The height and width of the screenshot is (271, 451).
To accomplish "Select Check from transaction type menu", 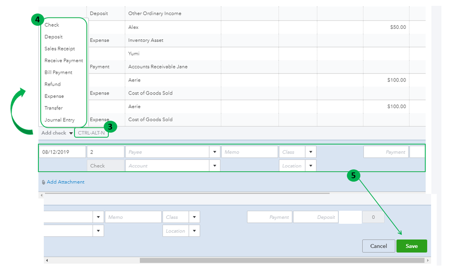I will [x=52, y=25].
